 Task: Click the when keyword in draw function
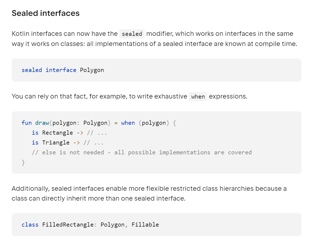point(128,123)
